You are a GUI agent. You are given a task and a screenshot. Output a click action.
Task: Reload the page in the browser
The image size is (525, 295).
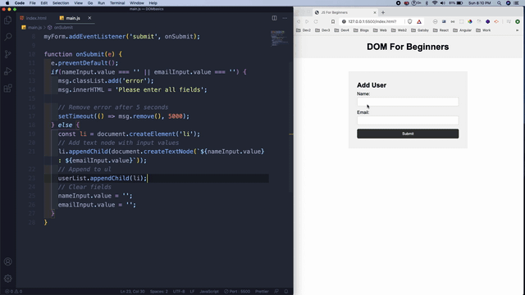pos(316,21)
